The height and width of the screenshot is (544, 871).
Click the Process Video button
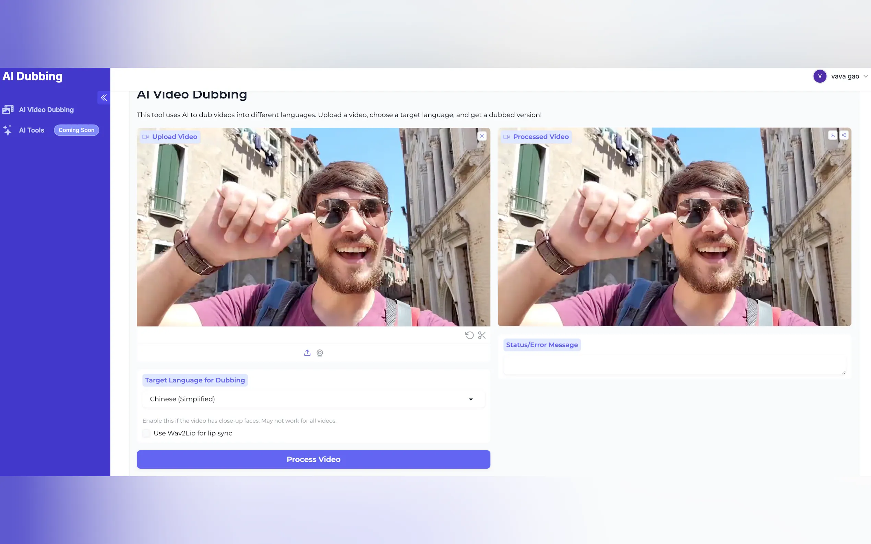pos(313,459)
